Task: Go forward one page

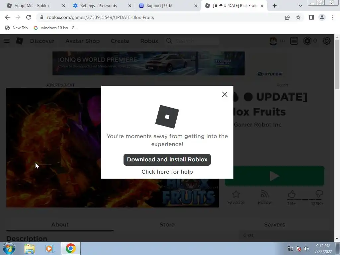Action: (18, 17)
